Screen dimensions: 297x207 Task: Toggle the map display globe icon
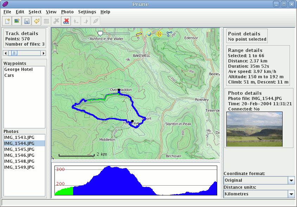149,34
